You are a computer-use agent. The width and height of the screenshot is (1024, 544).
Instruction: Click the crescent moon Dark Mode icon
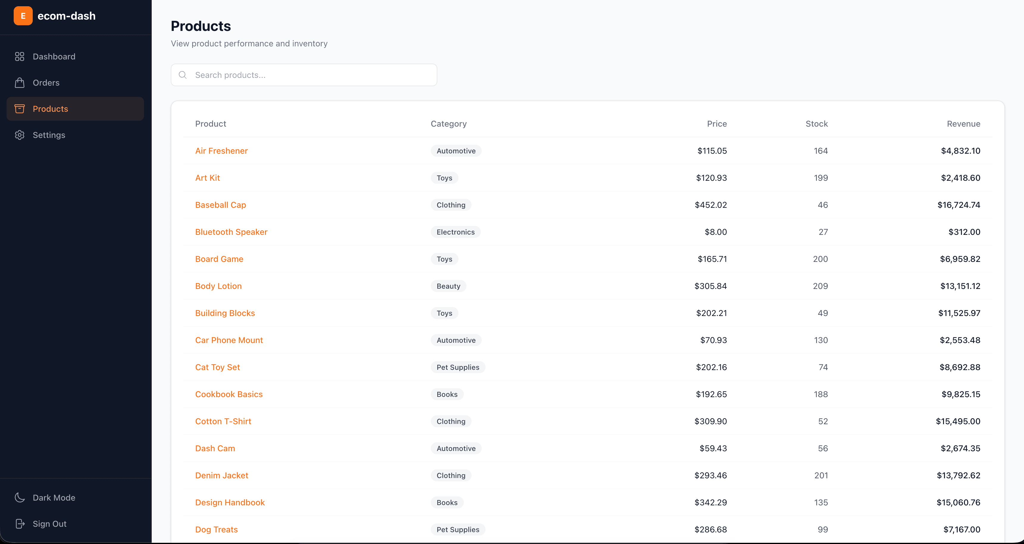click(20, 498)
